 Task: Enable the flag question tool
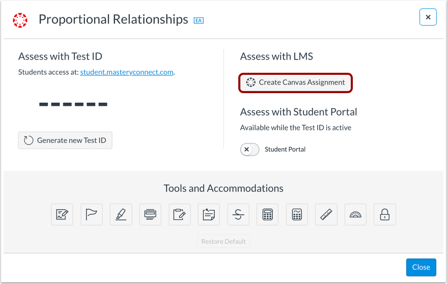(x=92, y=214)
